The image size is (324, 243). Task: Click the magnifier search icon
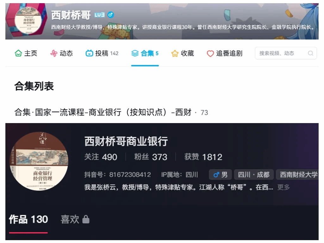tap(310, 53)
